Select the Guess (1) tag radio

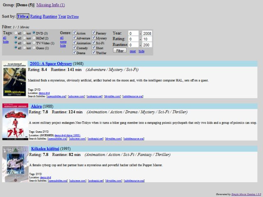tap(34, 48)
